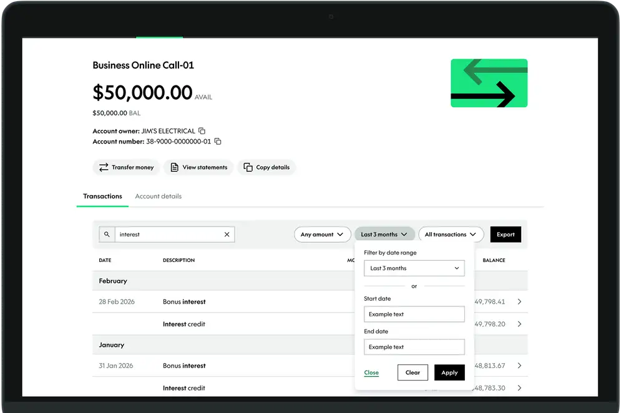Screen dimensions: 624x413
Task: Apply the date filter
Action: [x=450, y=372]
